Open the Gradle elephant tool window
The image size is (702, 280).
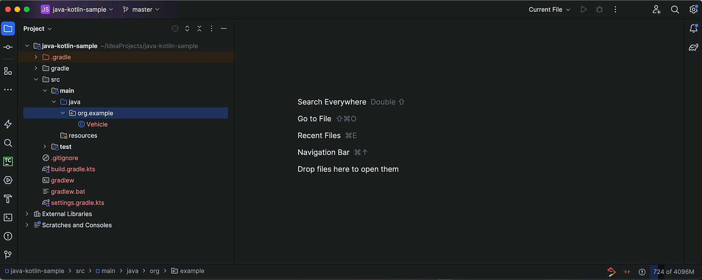point(694,47)
